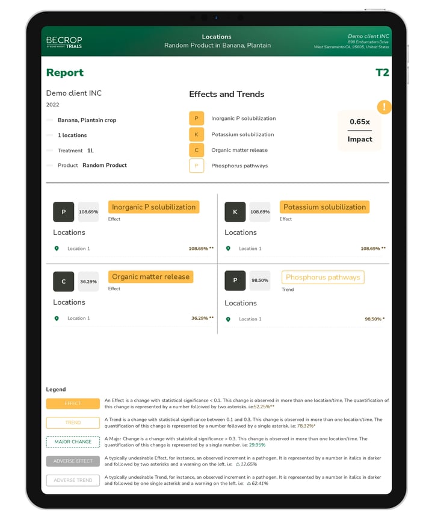Click location pin under Phosphorus pathways
Screen dimensions: 426x530
228,319
